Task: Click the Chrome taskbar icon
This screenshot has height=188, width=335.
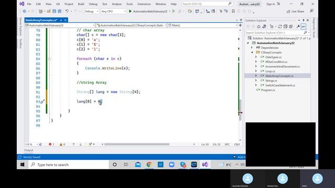Action: 149,164
